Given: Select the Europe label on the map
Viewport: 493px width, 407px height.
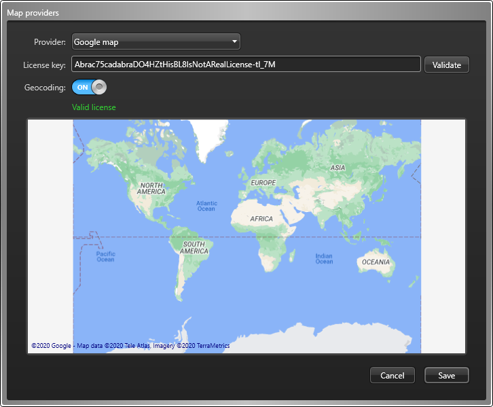Looking at the screenshot, I should pos(263,183).
